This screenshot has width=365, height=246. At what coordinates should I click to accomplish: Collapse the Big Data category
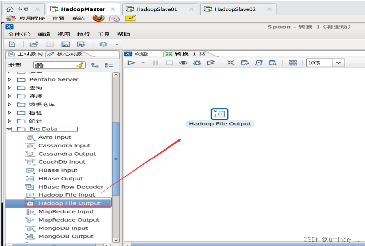(x=9, y=129)
